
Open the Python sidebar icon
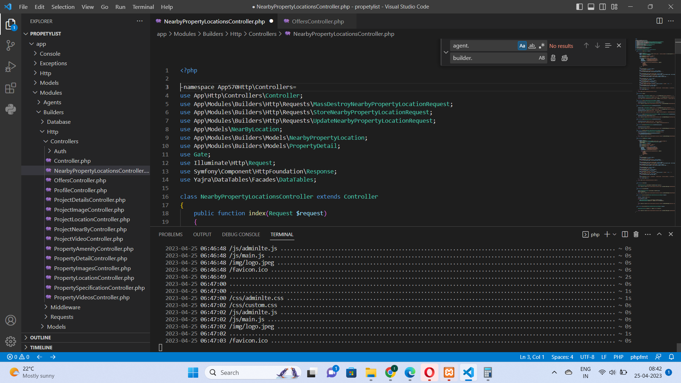point(11,109)
